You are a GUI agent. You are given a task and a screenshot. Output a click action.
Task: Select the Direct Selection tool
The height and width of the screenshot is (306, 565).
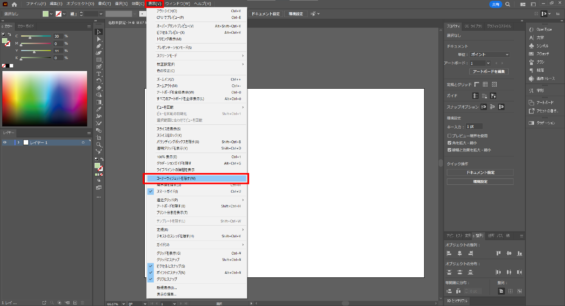tap(99, 39)
